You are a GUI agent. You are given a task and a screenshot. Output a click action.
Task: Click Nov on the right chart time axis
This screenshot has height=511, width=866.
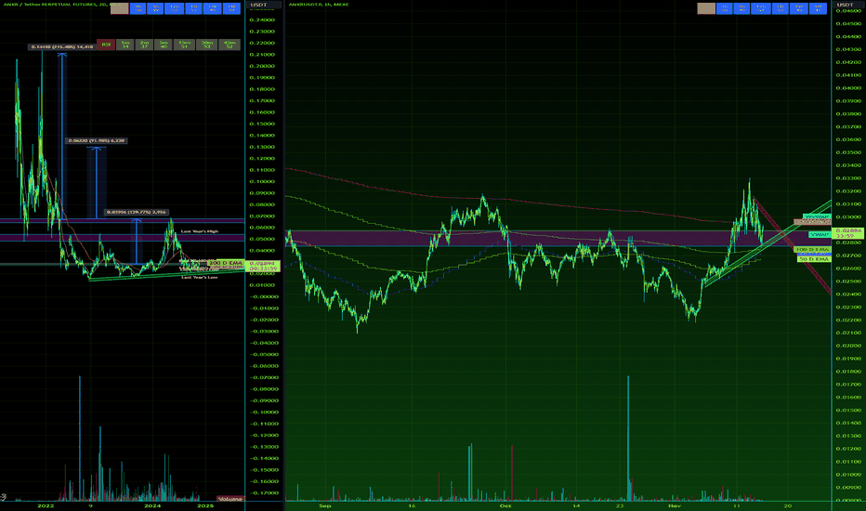point(674,505)
